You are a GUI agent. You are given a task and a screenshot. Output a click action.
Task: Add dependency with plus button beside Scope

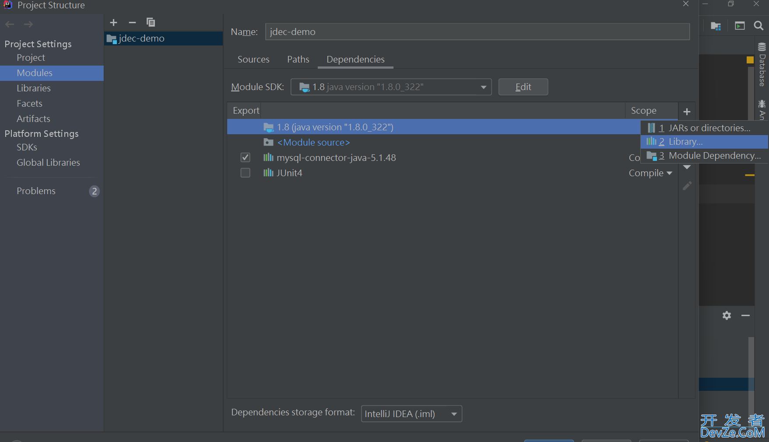[x=687, y=111]
